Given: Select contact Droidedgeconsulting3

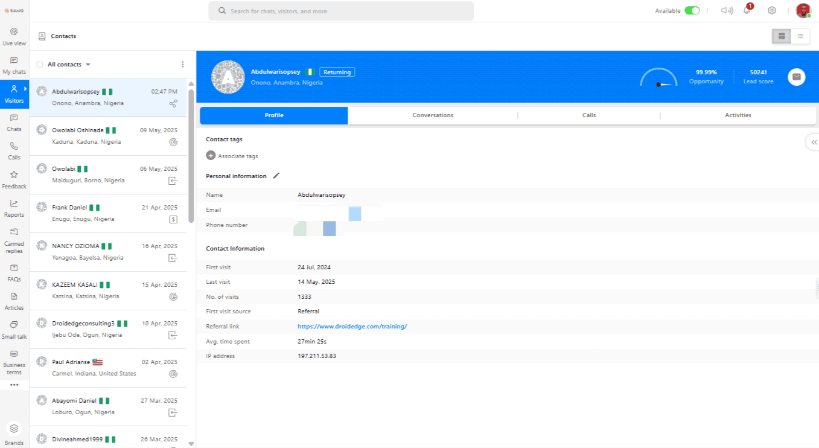Looking at the screenshot, I should pos(109,329).
